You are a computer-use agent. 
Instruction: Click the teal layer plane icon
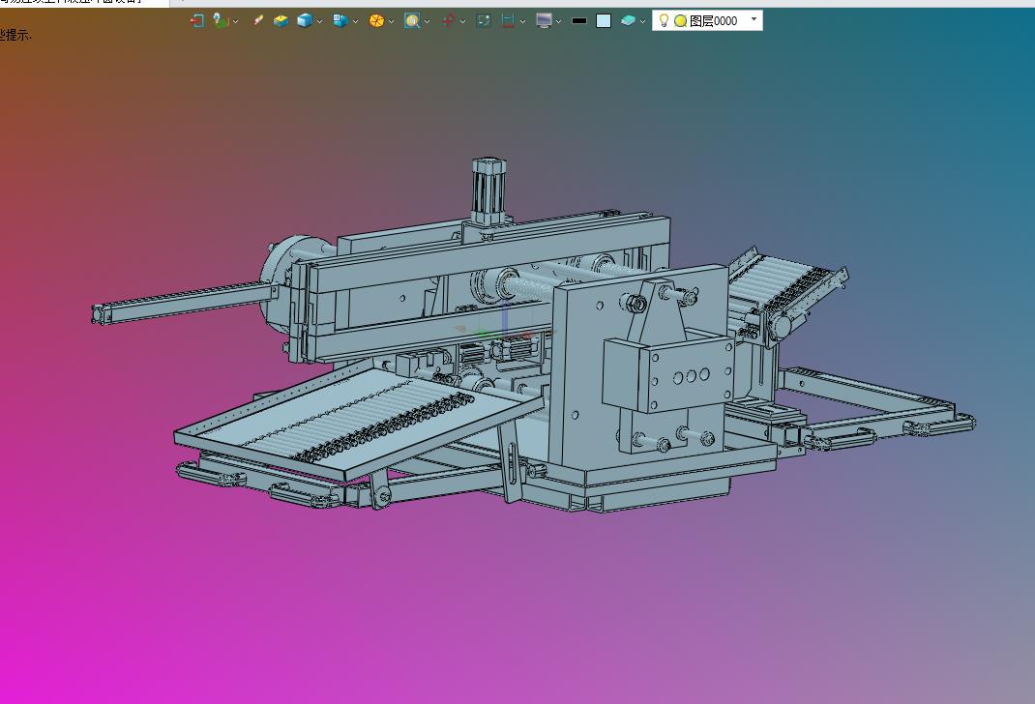628,21
